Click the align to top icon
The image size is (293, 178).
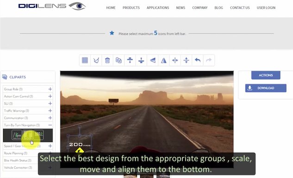click(x=130, y=60)
